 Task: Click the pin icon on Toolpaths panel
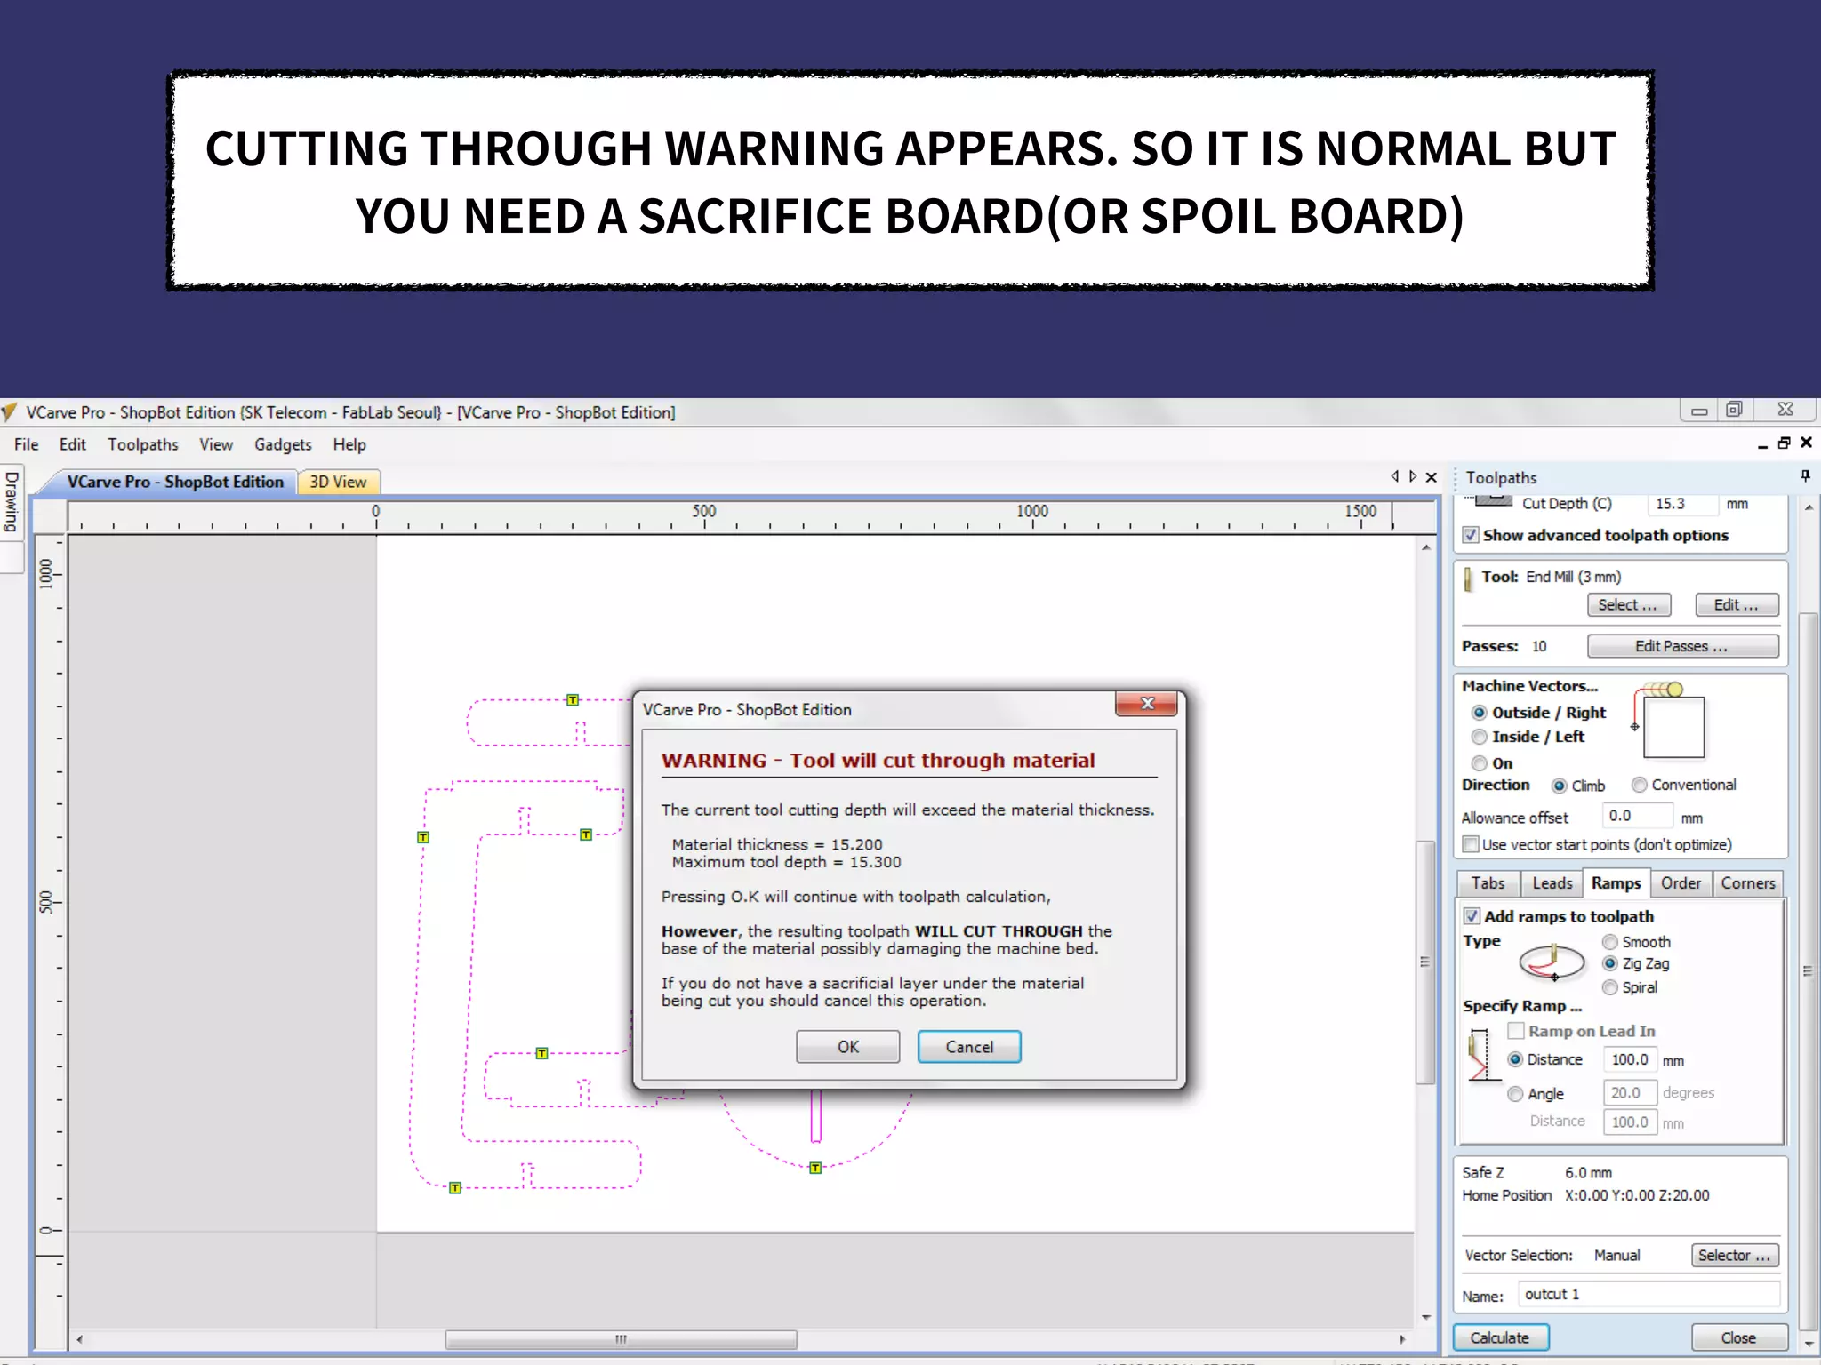click(1805, 476)
